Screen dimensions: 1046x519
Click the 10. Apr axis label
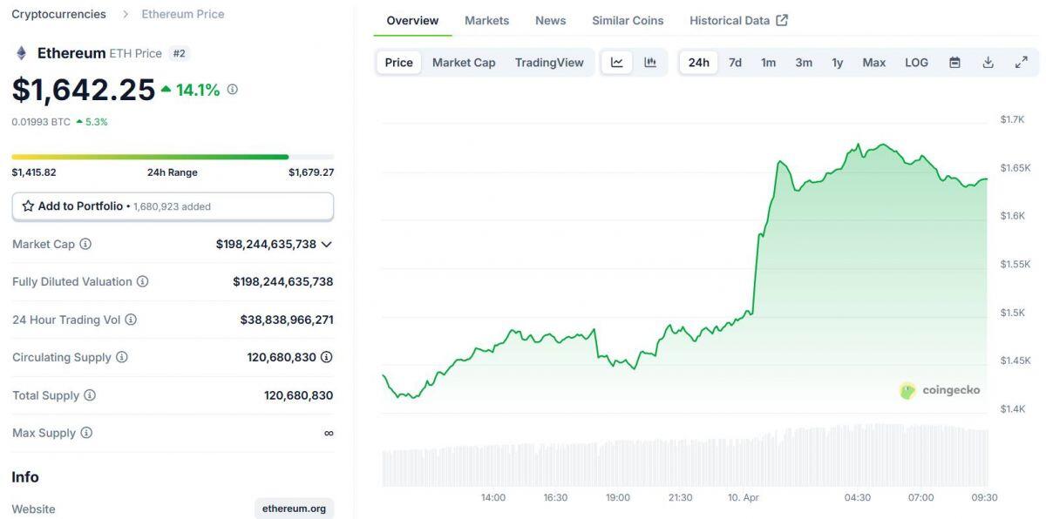(x=744, y=497)
